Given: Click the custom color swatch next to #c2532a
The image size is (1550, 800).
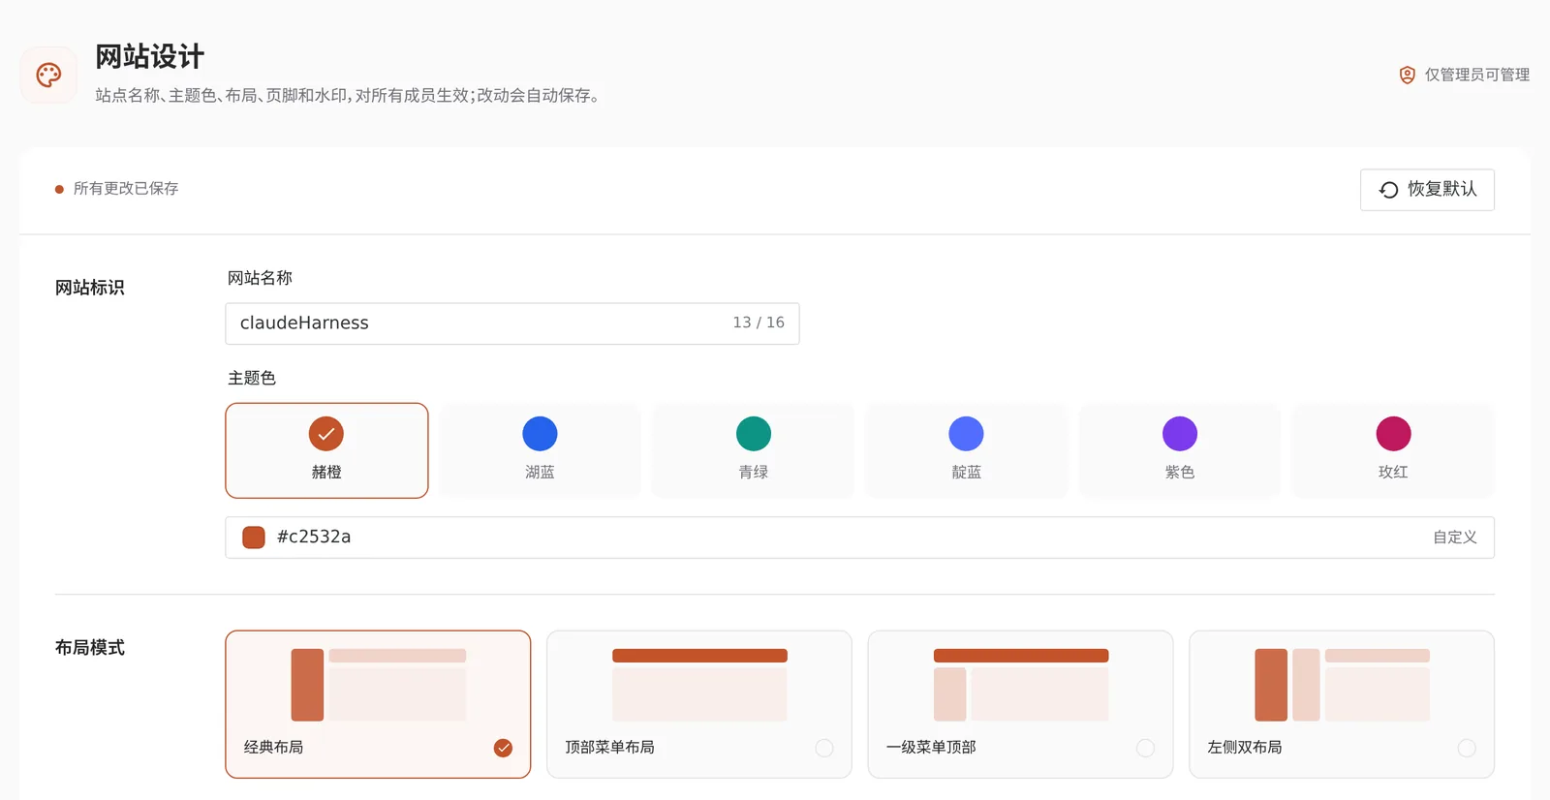Looking at the screenshot, I should 254,538.
